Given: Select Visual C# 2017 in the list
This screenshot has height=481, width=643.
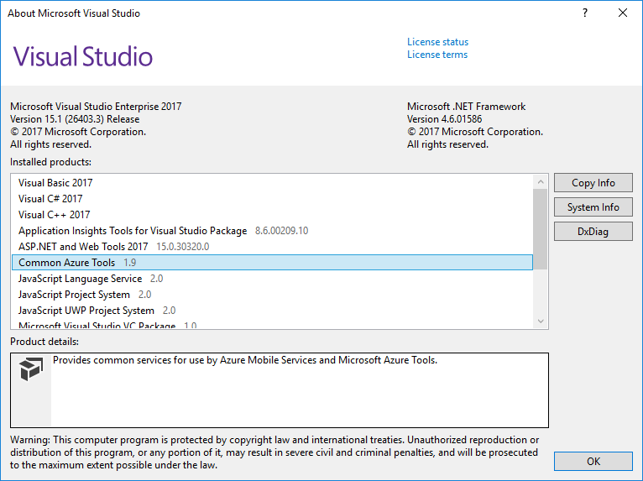Looking at the screenshot, I should (x=272, y=198).
